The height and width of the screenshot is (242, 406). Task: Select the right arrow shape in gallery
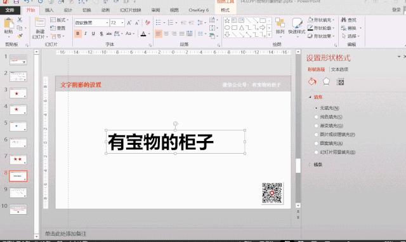[262, 27]
